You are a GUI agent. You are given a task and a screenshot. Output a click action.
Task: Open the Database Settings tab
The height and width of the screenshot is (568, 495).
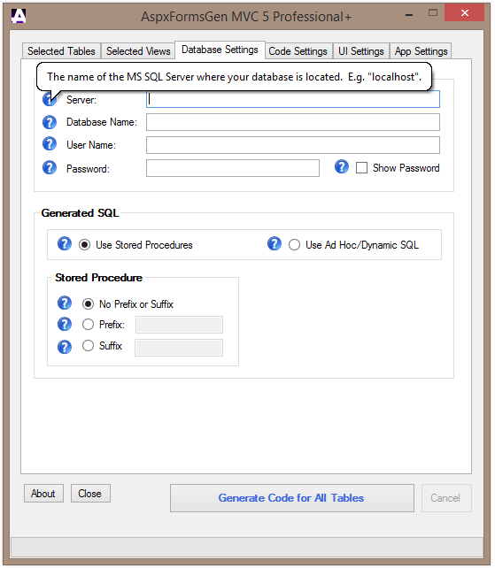(x=220, y=50)
